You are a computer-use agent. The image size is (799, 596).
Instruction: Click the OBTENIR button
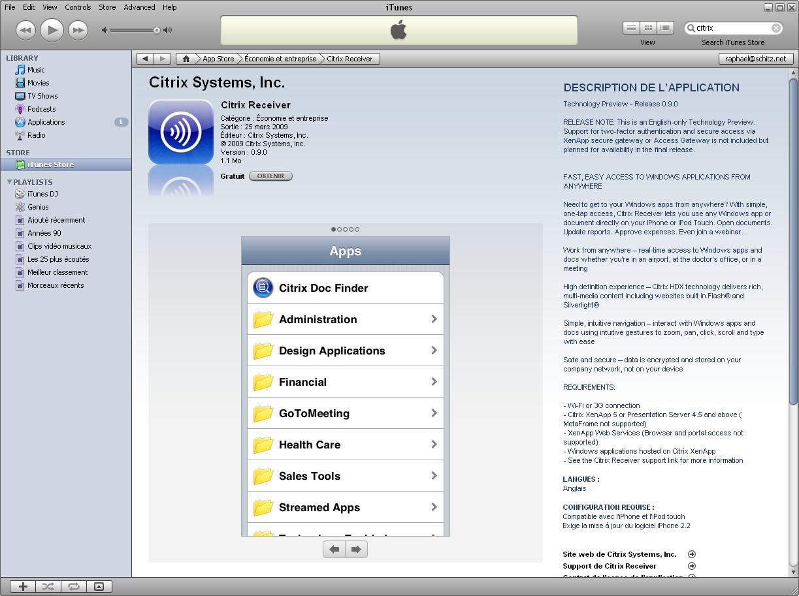(x=270, y=176)
